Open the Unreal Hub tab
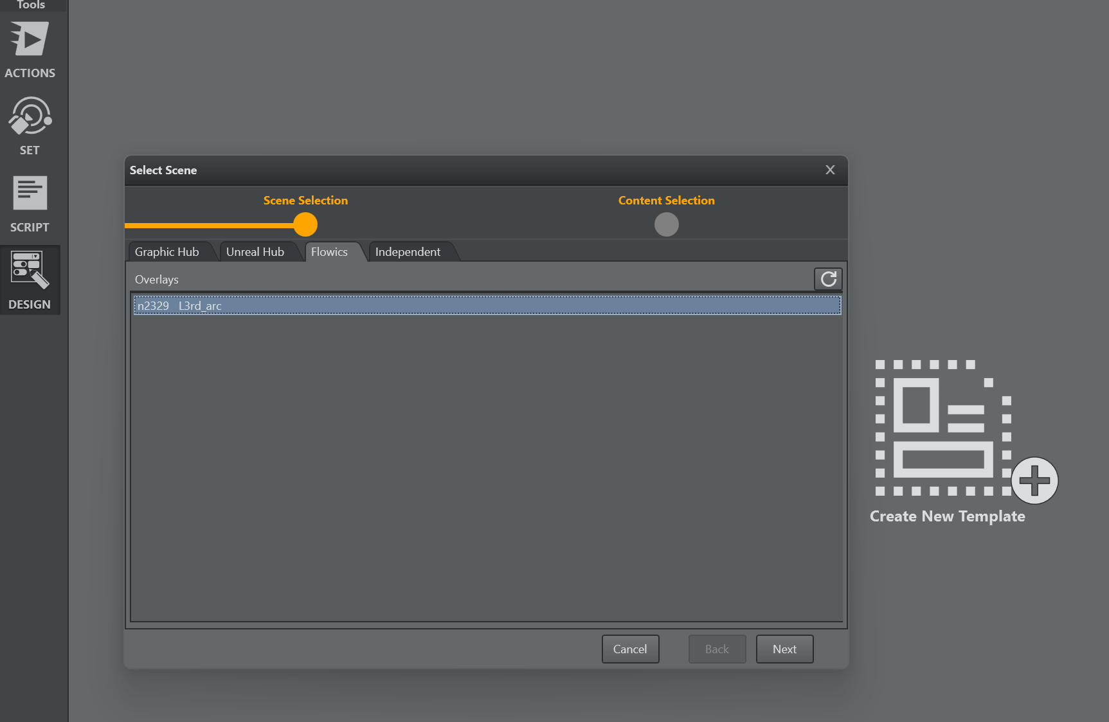1109x722 pixels. (x=255, y=252)
